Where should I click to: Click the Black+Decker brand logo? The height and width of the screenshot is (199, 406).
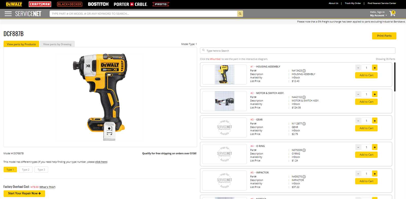coord(70,4)
